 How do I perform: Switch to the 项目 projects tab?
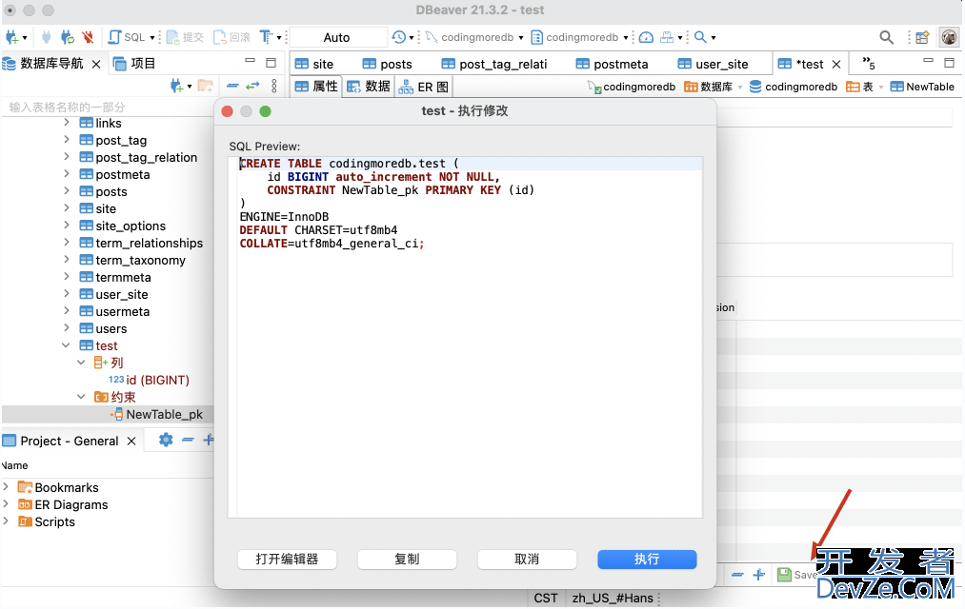(x=134, y=64)
